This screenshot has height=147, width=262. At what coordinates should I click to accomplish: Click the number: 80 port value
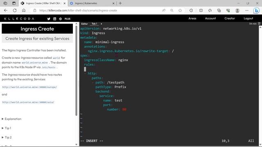click(124, 109)
